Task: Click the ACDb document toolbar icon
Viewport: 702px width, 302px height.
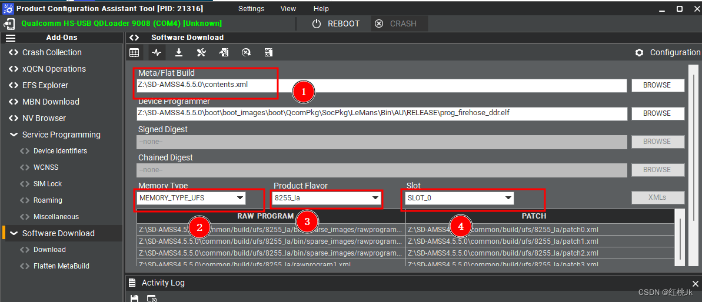Action: 268,53
